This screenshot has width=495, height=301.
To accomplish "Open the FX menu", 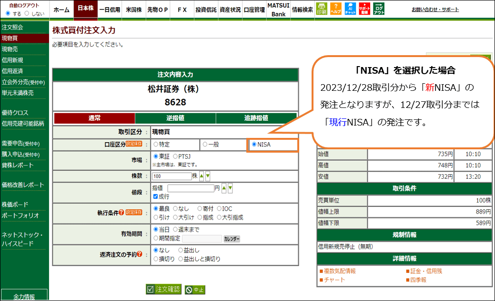I will (182, 10).
